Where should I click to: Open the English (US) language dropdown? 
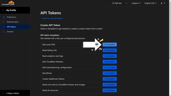click(150, 3)
